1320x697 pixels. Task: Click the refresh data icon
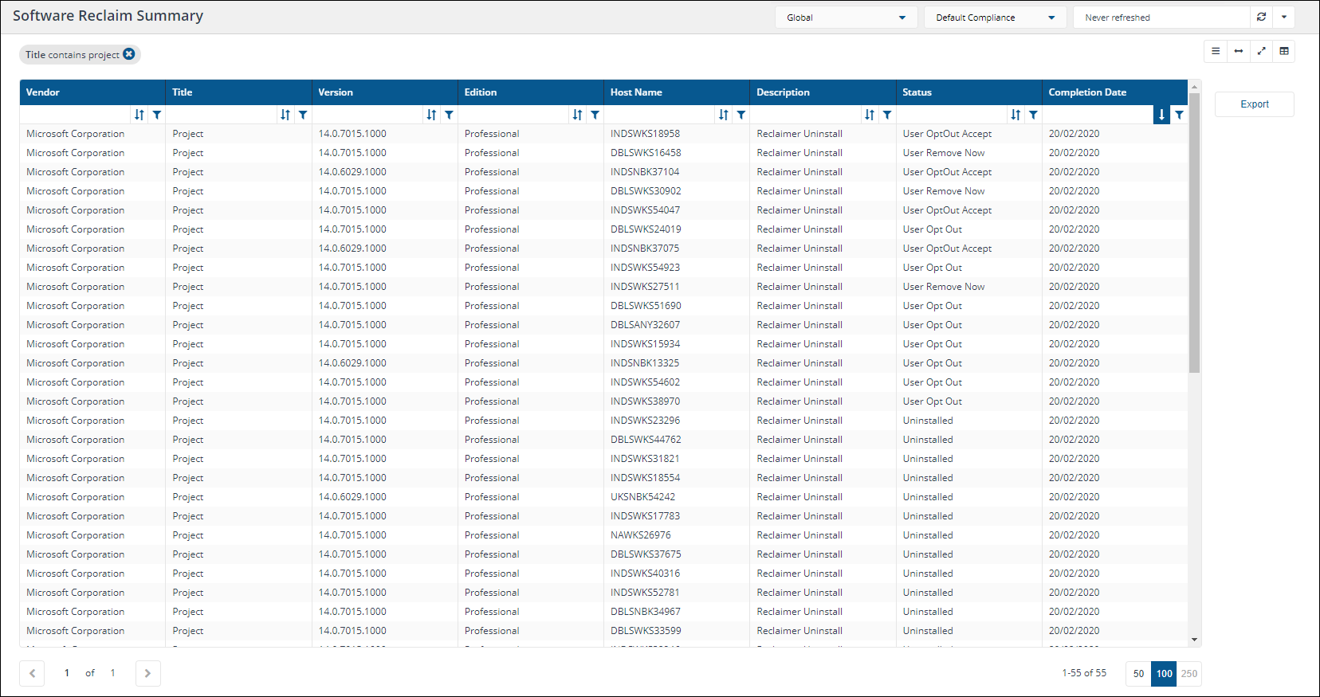[1261, 17]
